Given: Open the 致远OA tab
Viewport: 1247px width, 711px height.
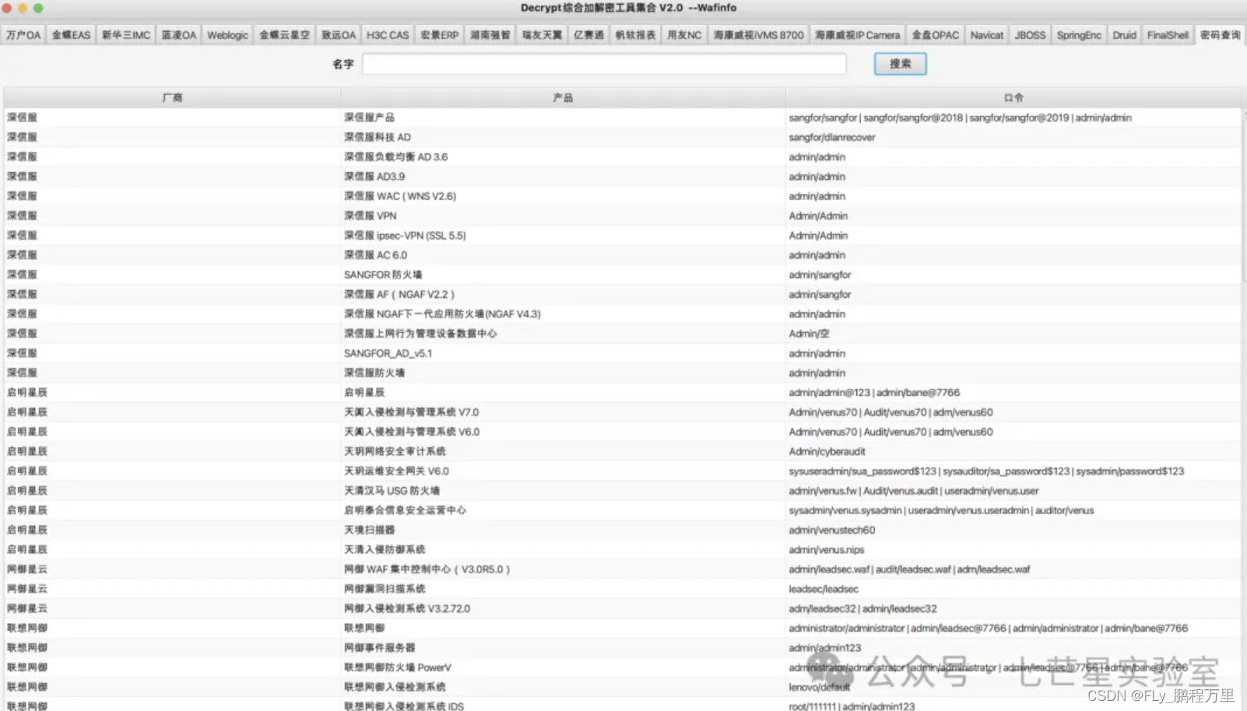Looking at the screenshot, I should (339, 35).
